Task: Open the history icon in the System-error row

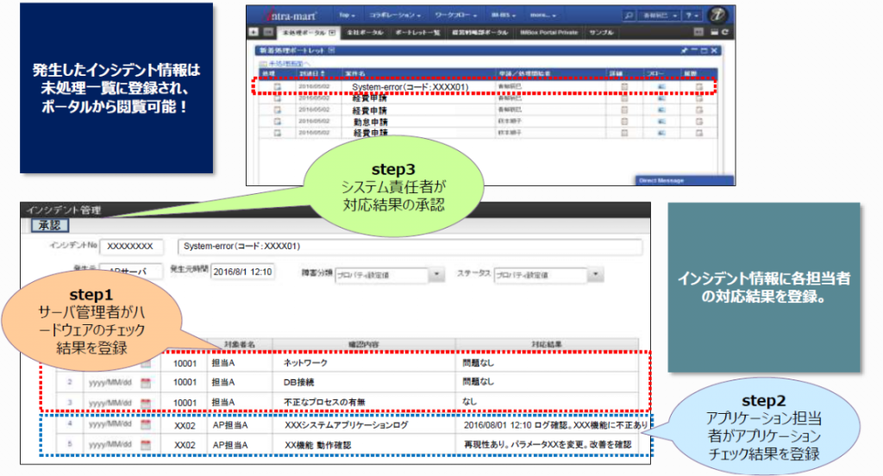Action: [698, 87]
